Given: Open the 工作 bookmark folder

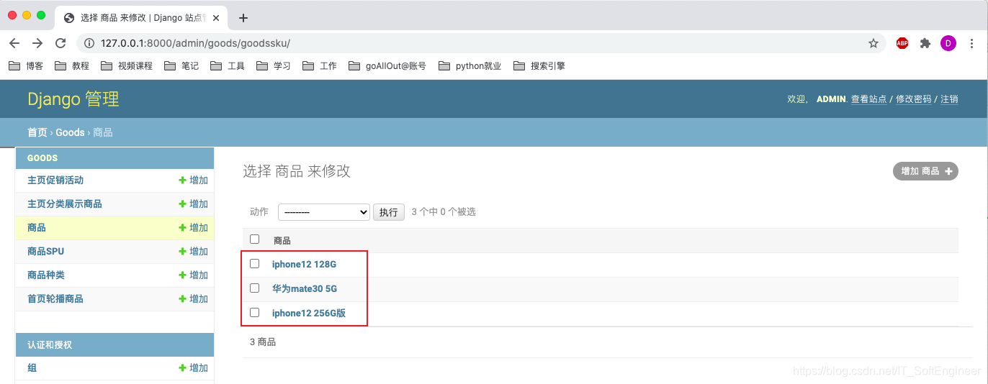Looking at the screenshot, I should (x=320, y=65).
